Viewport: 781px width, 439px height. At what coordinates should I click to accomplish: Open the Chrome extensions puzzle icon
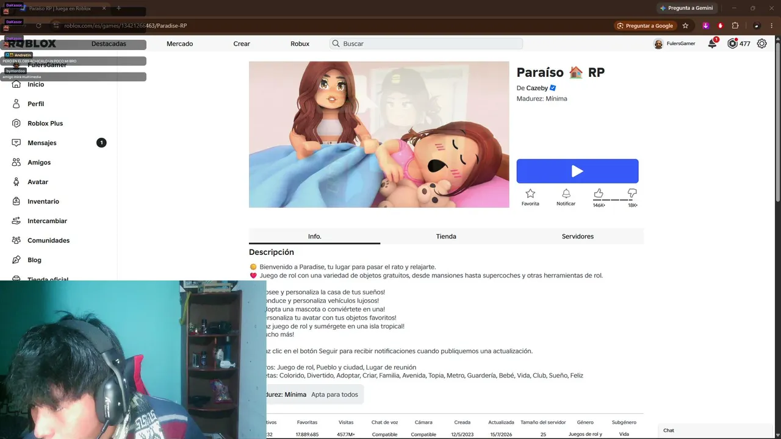[735, 26]
